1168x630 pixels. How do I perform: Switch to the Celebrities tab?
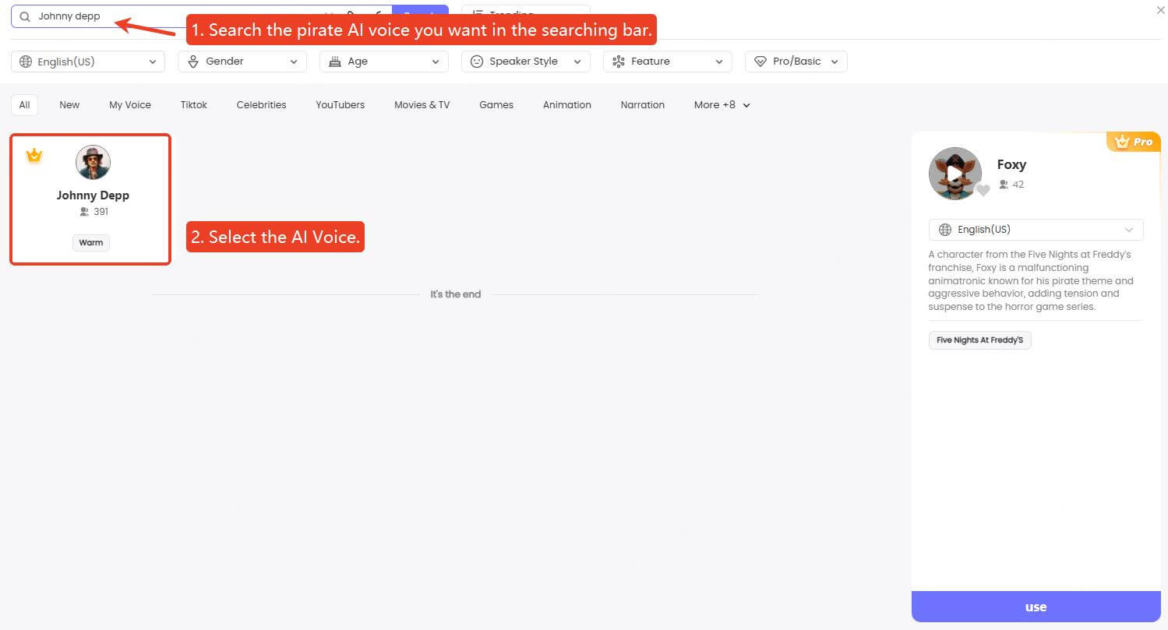tap(261, 105)
